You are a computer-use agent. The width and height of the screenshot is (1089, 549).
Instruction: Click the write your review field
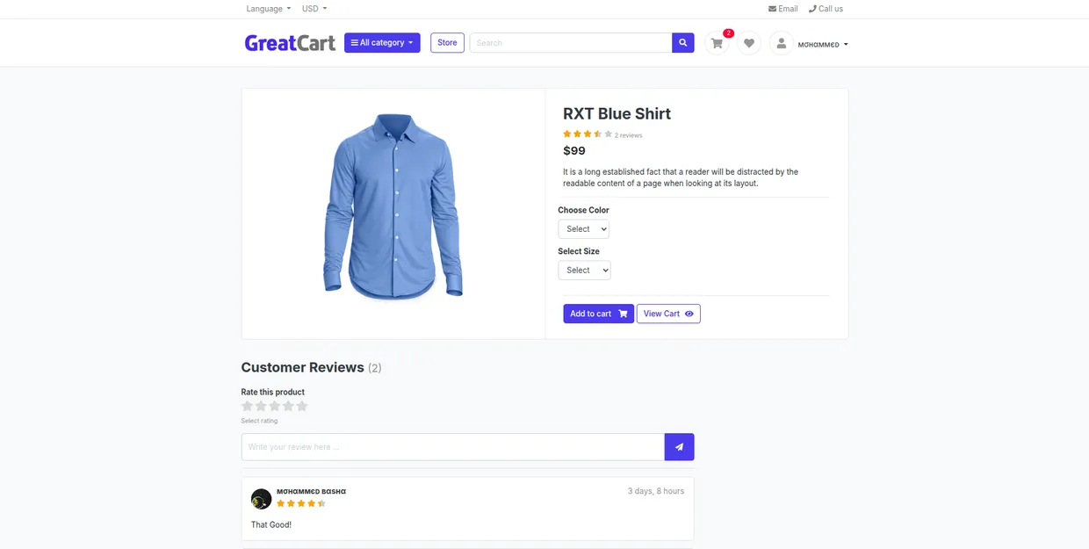click(x=453, y=447)
